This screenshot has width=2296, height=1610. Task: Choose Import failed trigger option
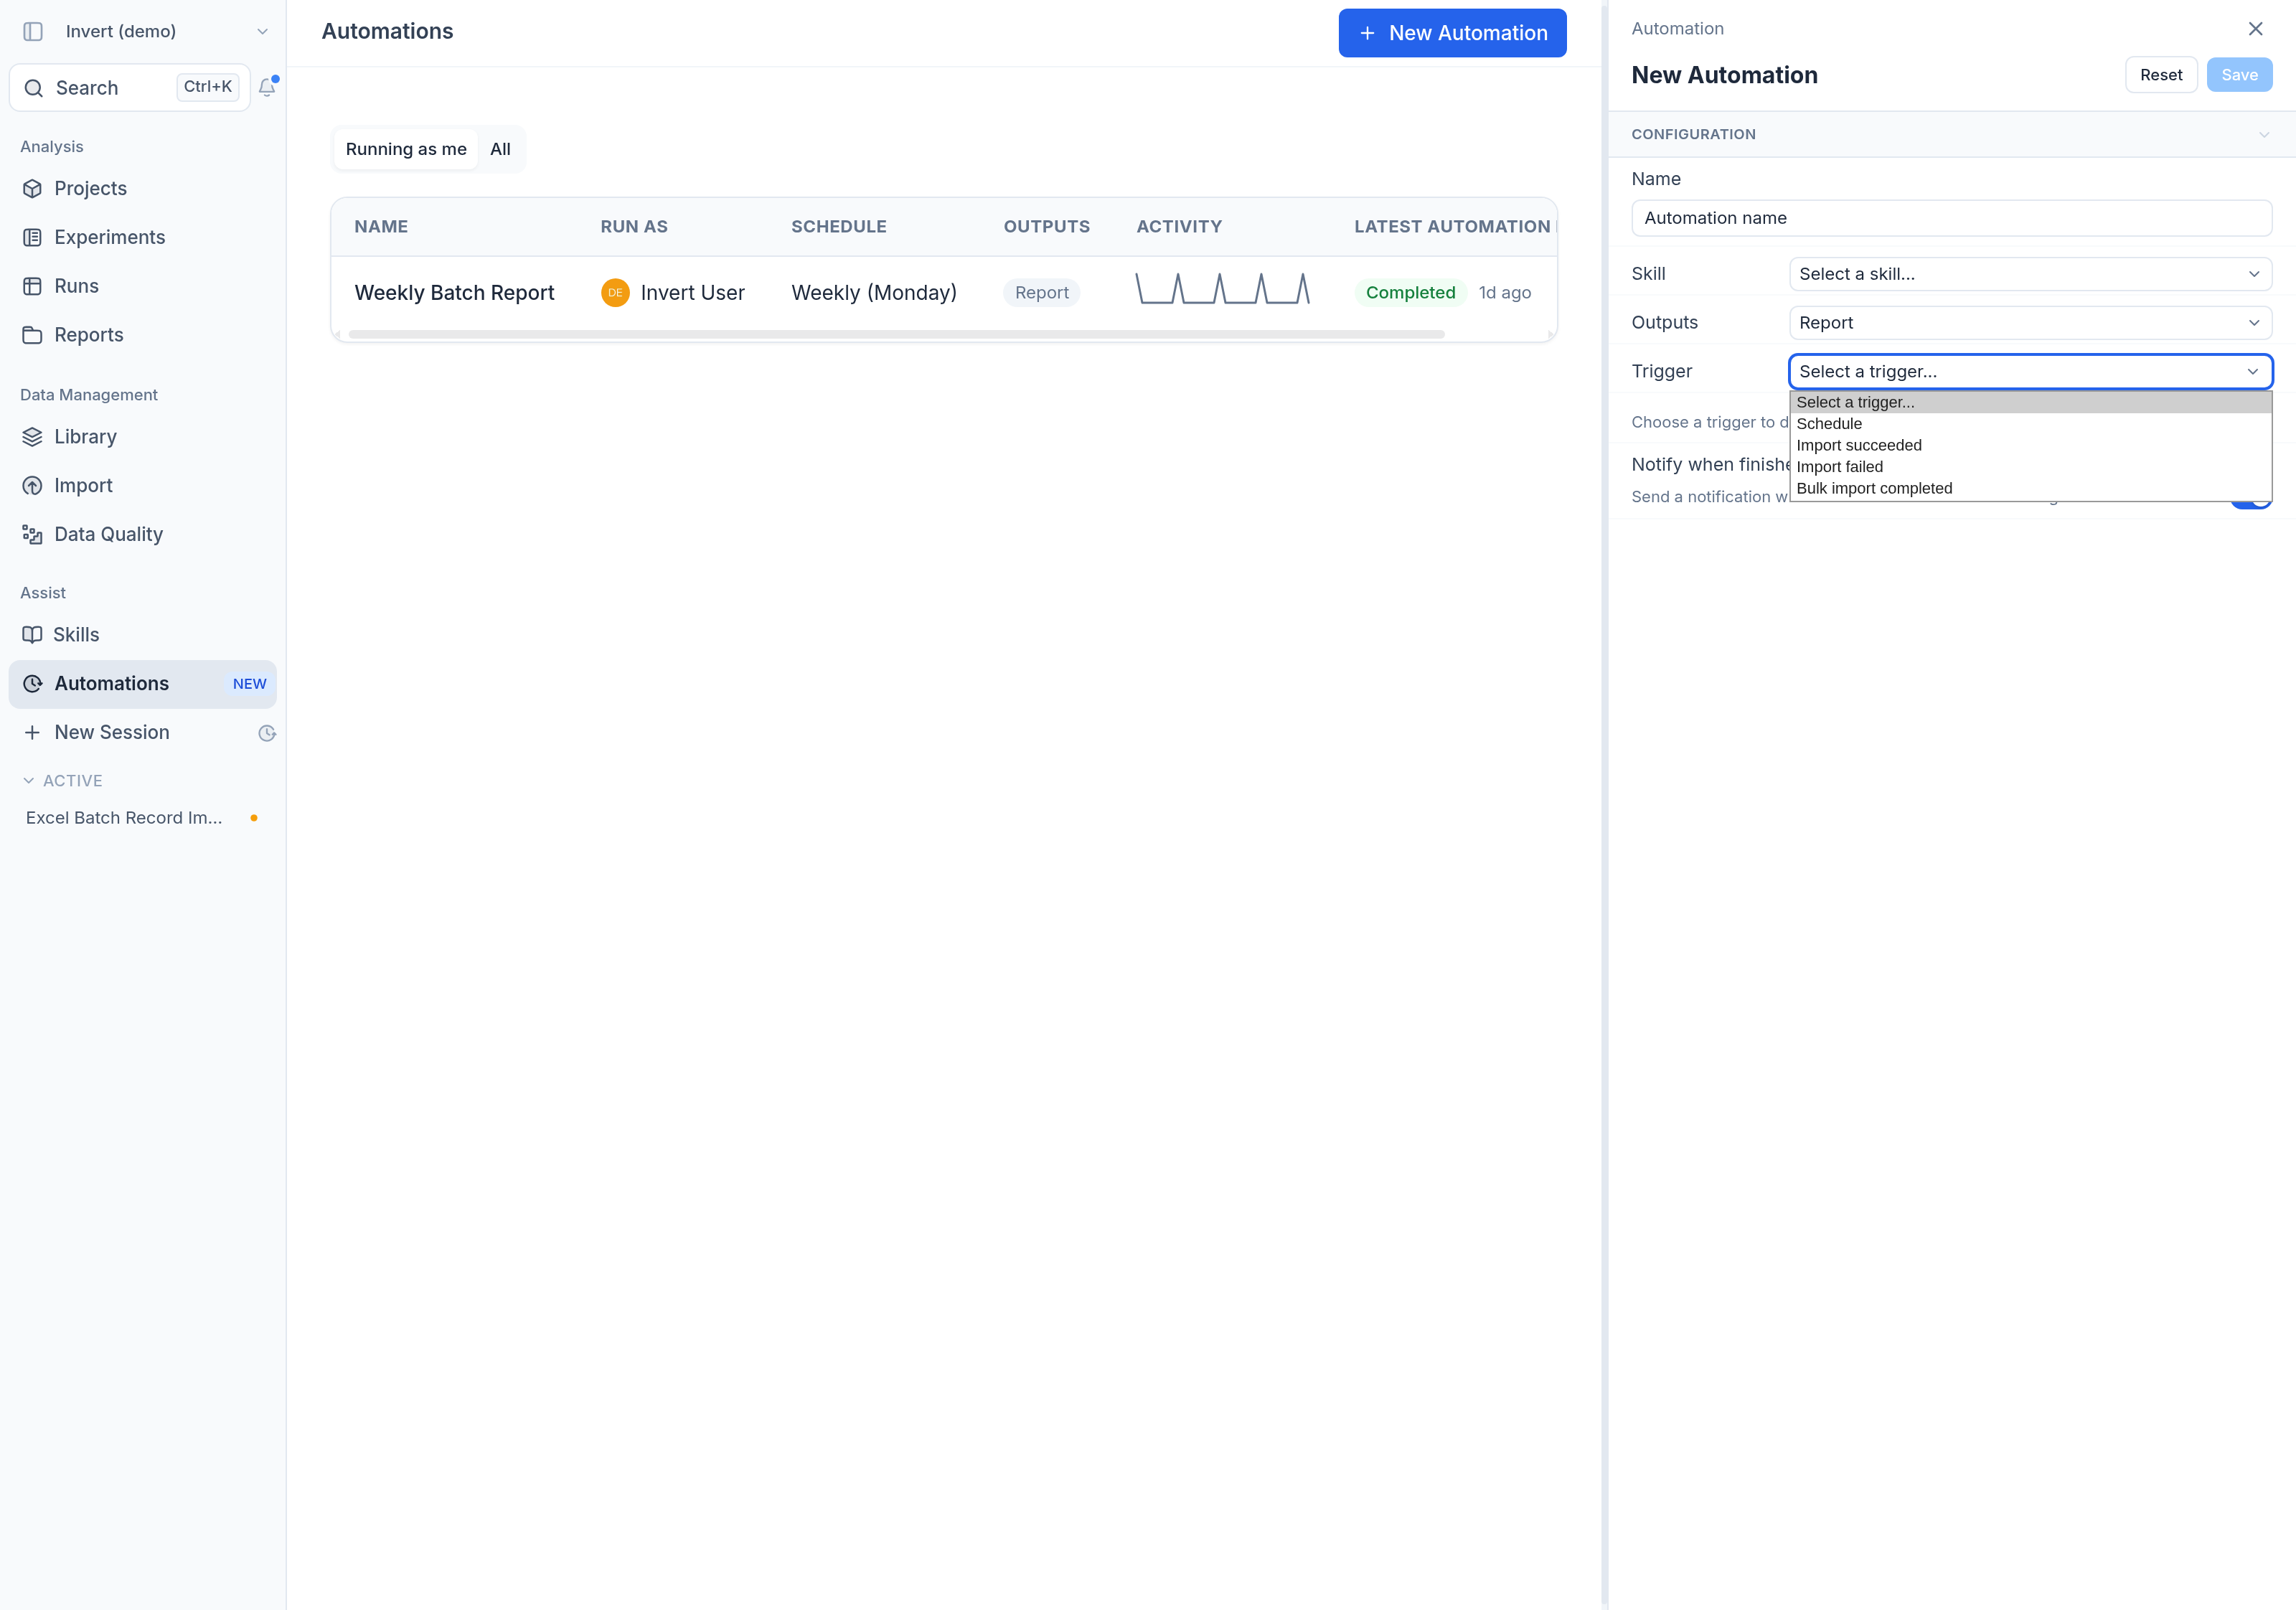point(2030,467)
